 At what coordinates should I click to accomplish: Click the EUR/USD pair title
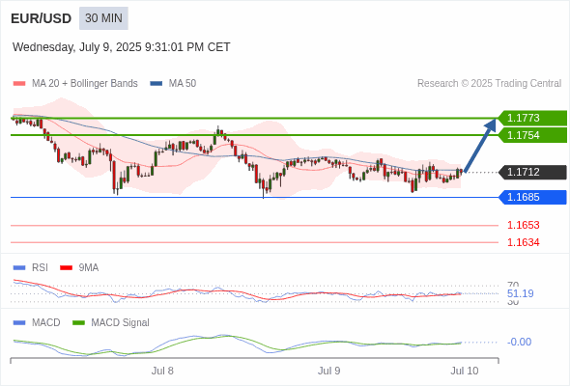[42, 18]
